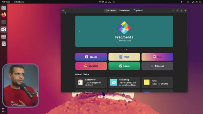Open the Work category
Image resolution: width=203 pixels, height=114 pixels.
pyautogui.click(x=124, y=57)
